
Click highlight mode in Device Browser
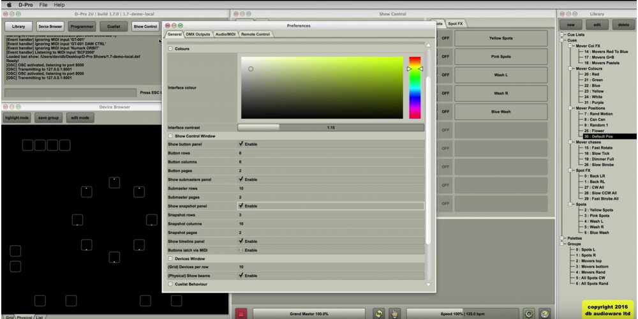[x=17, y=117]
